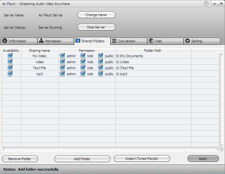Uncheck admin permission for video row
225x174 pixels.
point(62,62)
